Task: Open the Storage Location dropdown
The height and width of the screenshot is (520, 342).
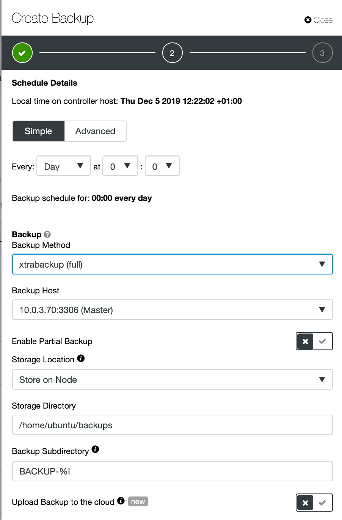Action: click(x=173, y=379)
